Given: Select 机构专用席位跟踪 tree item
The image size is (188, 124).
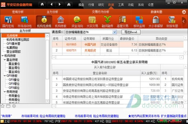Looking at the screenshot, I should (18, 40).
